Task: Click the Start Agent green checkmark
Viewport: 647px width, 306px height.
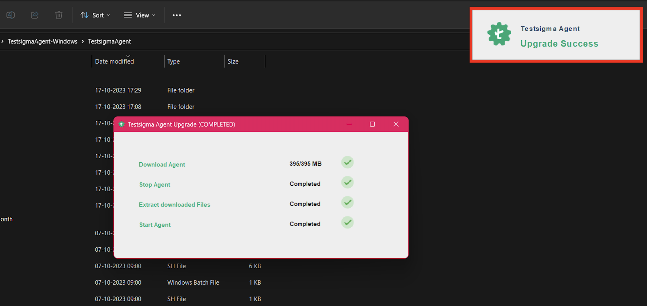Action: click(x=347, y=223)
